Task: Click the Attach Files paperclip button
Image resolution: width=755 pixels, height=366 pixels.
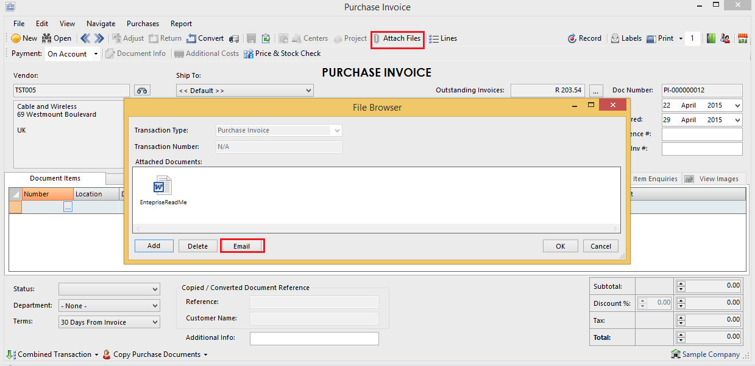Action: point(397,38)
